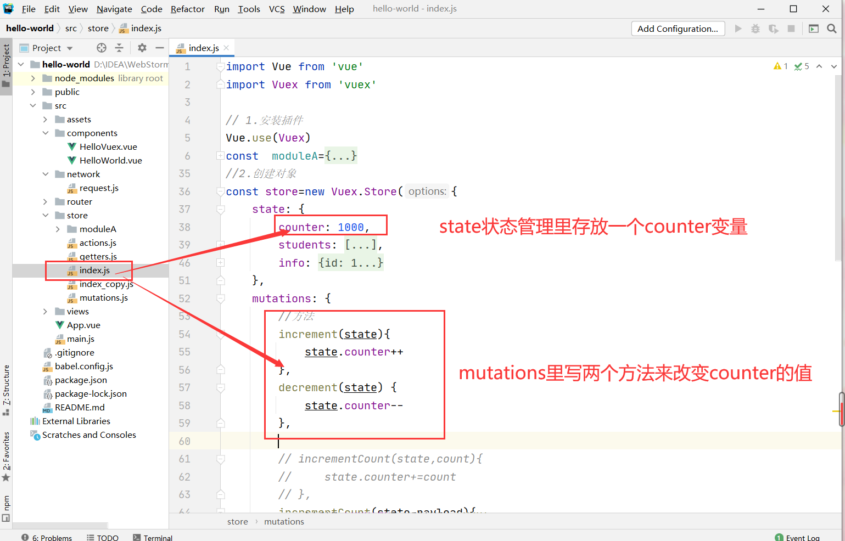Click the Run configuration play icon

tap(738, 29)
